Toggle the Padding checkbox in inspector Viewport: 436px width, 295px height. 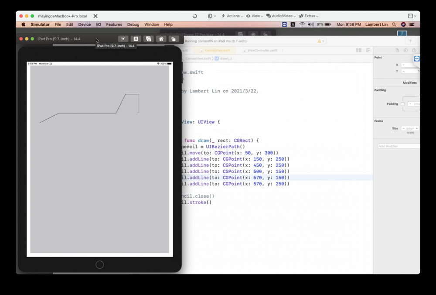402,104
